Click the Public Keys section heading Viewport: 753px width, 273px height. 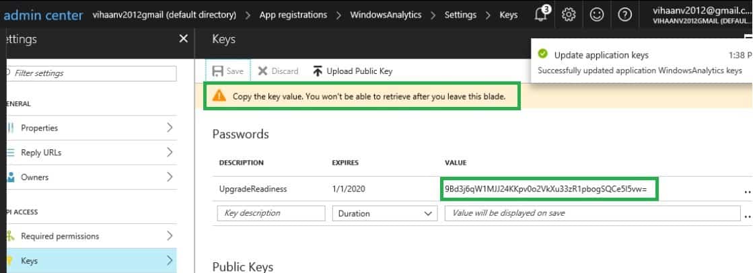pos(242,267)
